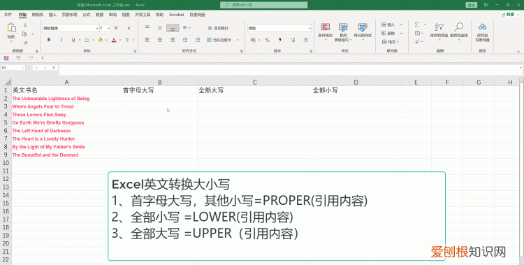Click the decrease decimal icon

305,40
